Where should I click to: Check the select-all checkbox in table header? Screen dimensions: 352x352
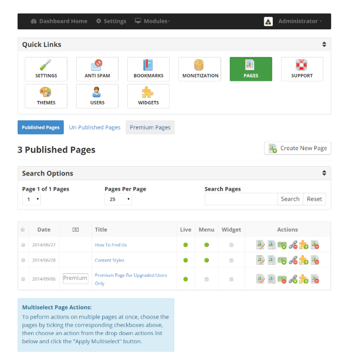pos(23,229)
